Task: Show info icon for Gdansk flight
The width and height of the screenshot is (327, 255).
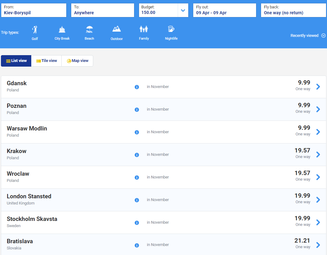Action: [137, 87]
